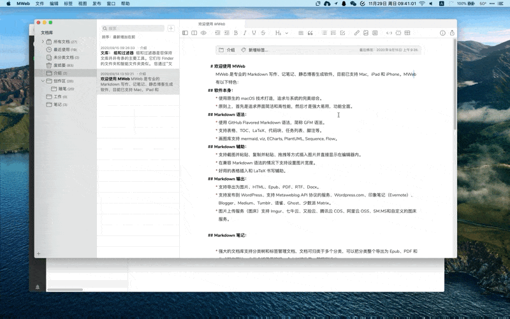Screen dimensions: 510x319
Task: Collapse the 创作区 folder
Action: tap(43, 81)
